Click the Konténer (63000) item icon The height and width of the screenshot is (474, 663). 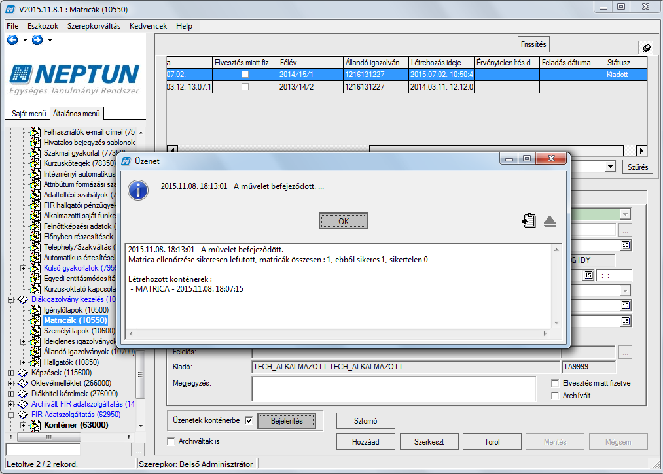click(x=35, y=425)
